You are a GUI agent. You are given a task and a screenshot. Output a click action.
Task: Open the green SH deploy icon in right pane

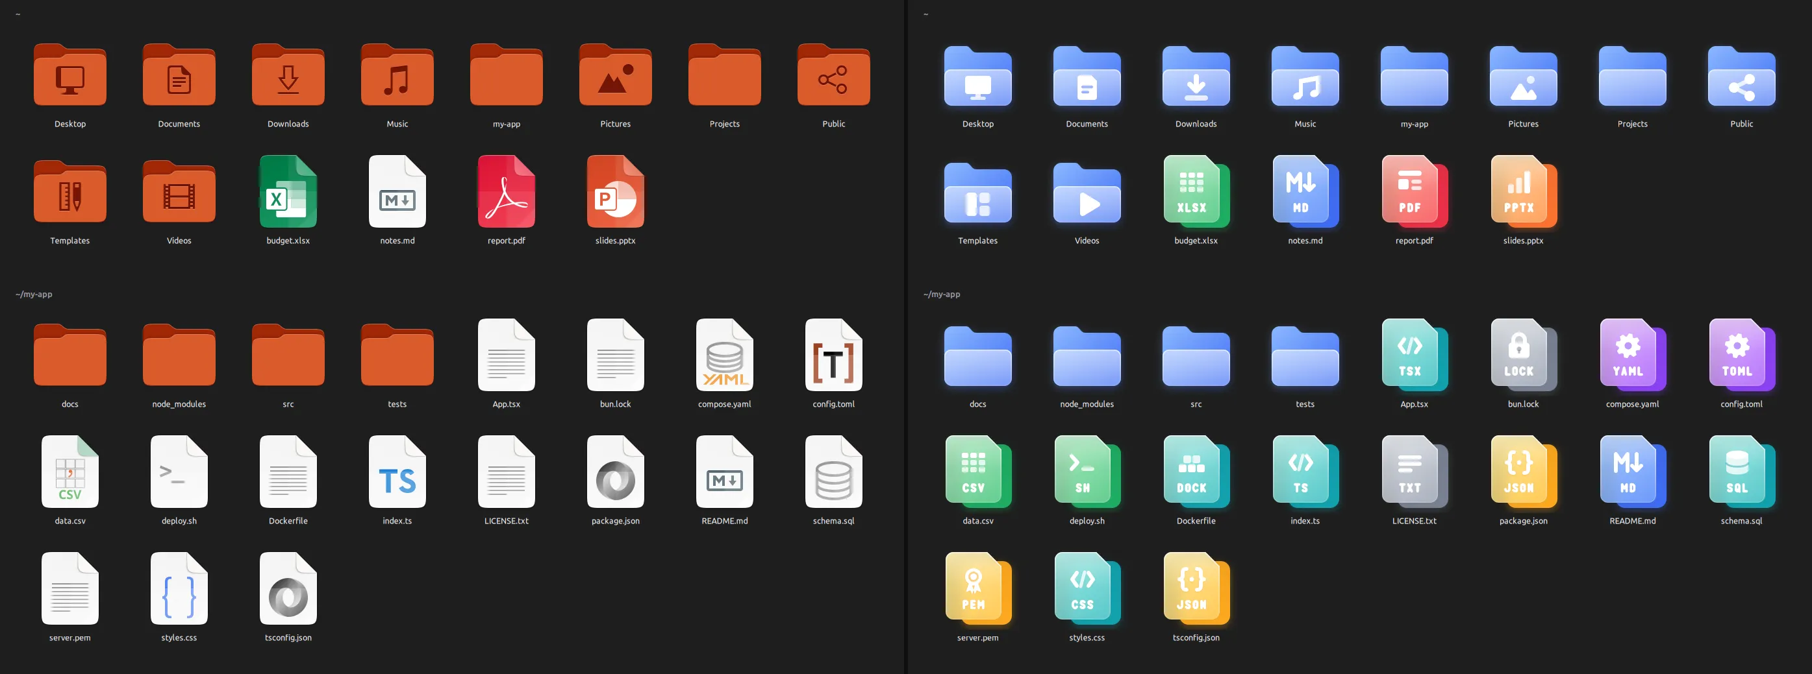point(1087,472)
